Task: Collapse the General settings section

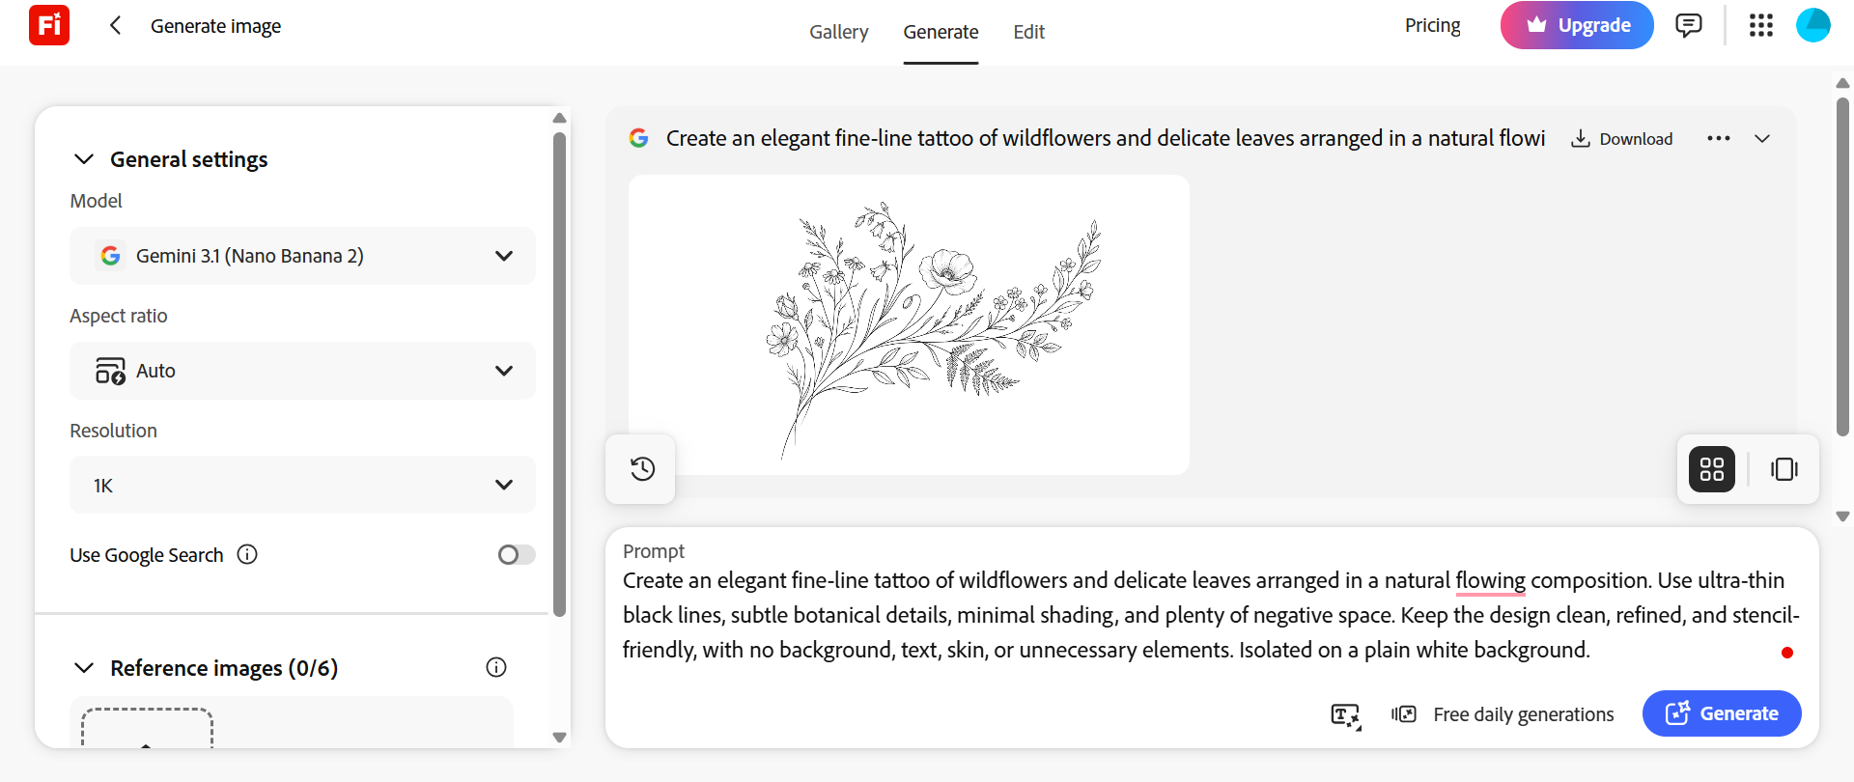Action: point(84,159)
